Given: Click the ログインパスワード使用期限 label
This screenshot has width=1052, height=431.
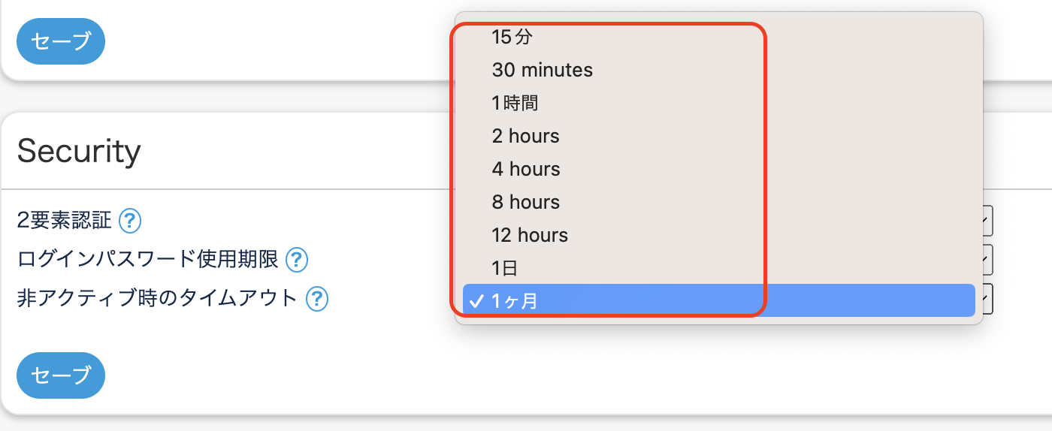Looking at the screenshot, I should [147, 260].
